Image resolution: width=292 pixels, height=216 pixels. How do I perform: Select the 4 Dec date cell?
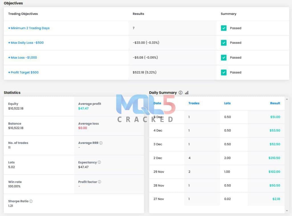tap(158, 131)
